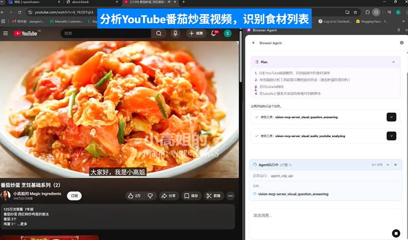The width and height of the screenshot is (408, 240).
Task: Activate voice search microphone icon
Action: tap(175, 33)
